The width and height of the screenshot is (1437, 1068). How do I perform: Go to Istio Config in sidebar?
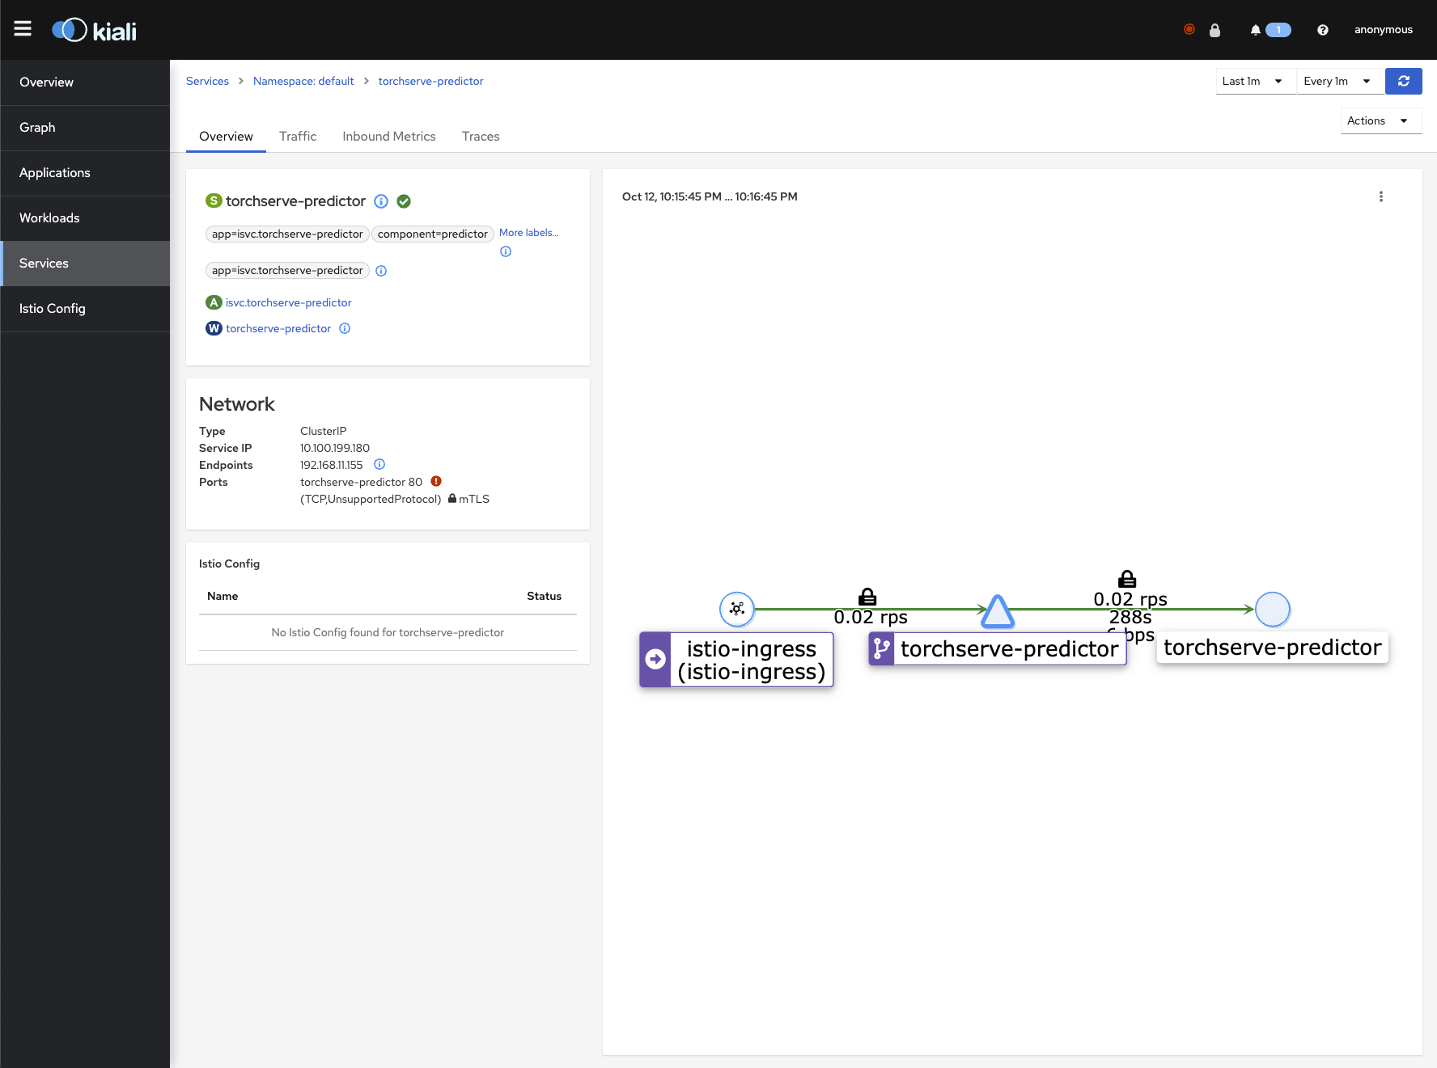click(53, 308)
